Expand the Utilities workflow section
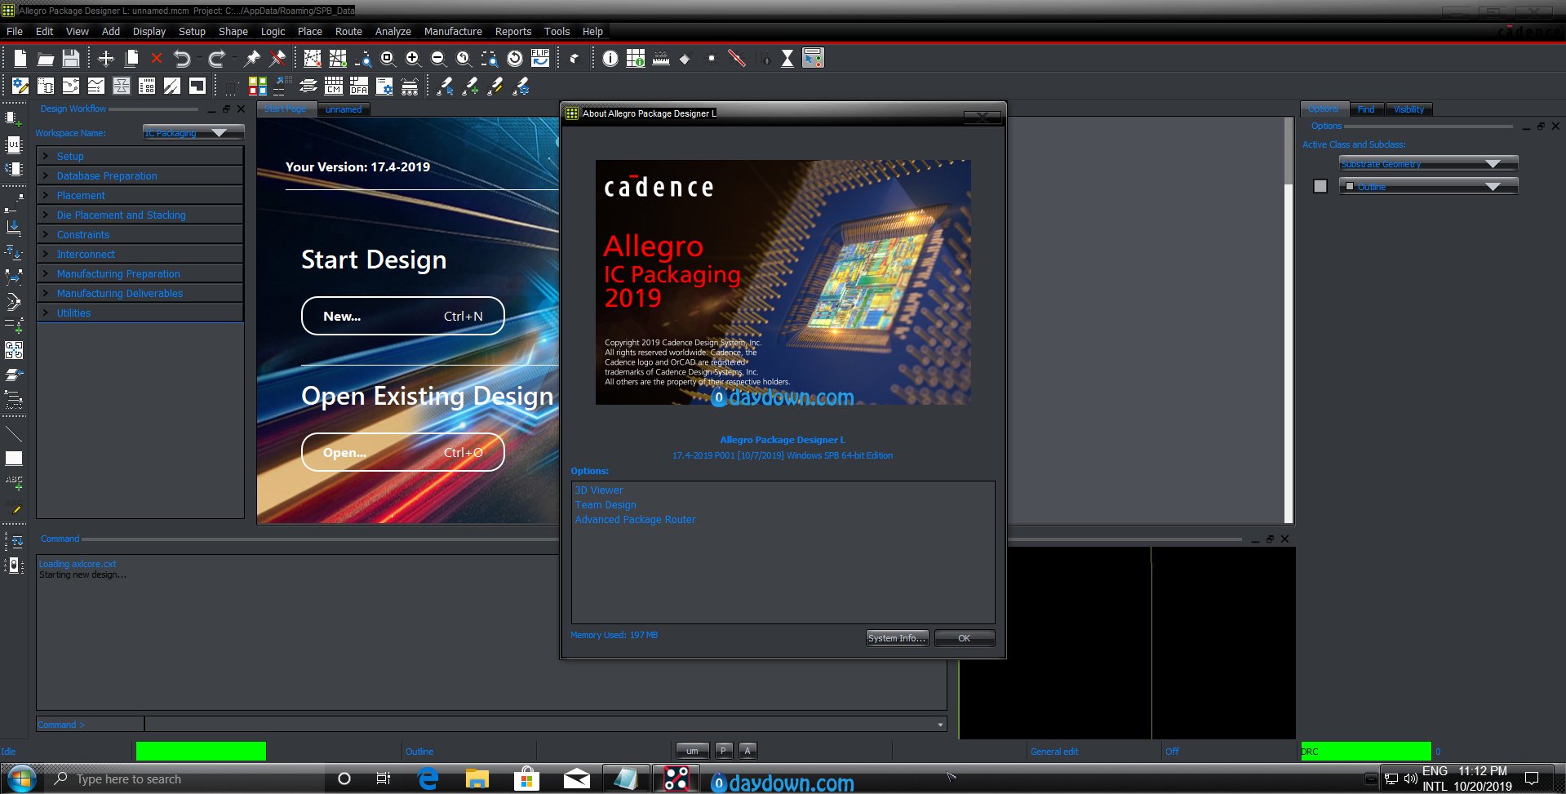Screen dimensions: 1566x794 [140, 313]
